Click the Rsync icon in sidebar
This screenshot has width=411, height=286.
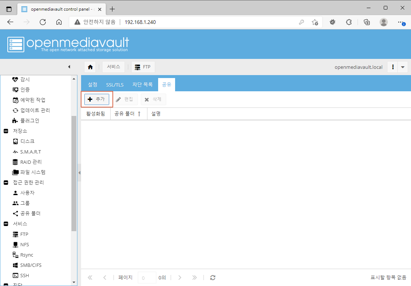pos(15,255)
